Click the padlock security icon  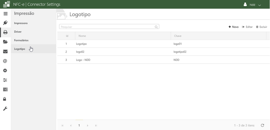pos(5,99)
